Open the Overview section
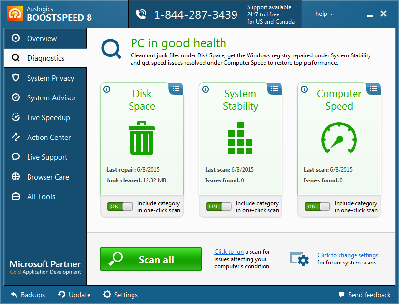Screen dimensions: 399x304 pos(45,38)
